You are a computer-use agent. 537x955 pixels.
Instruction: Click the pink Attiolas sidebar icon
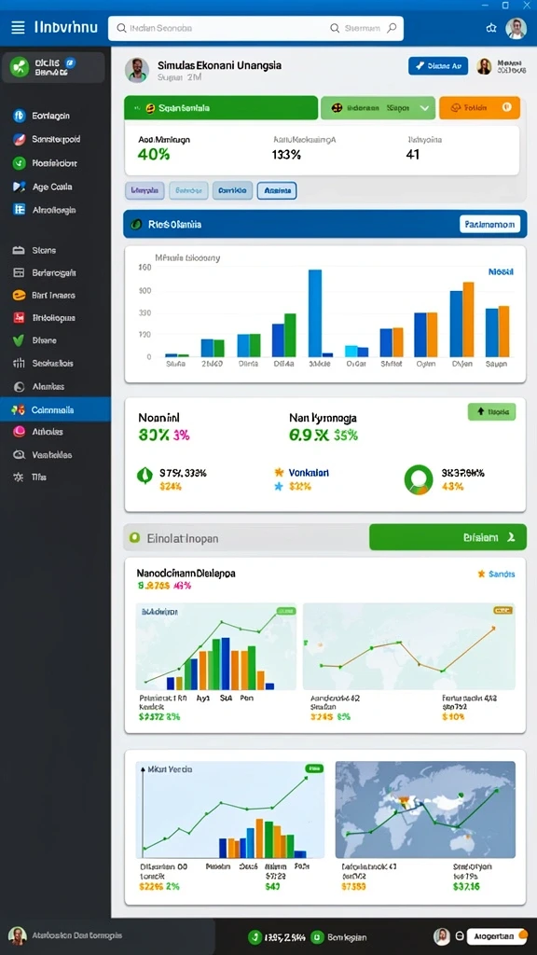(19, 432)
